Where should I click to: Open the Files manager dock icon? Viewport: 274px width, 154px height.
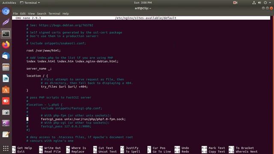click(x=6, y=67)
